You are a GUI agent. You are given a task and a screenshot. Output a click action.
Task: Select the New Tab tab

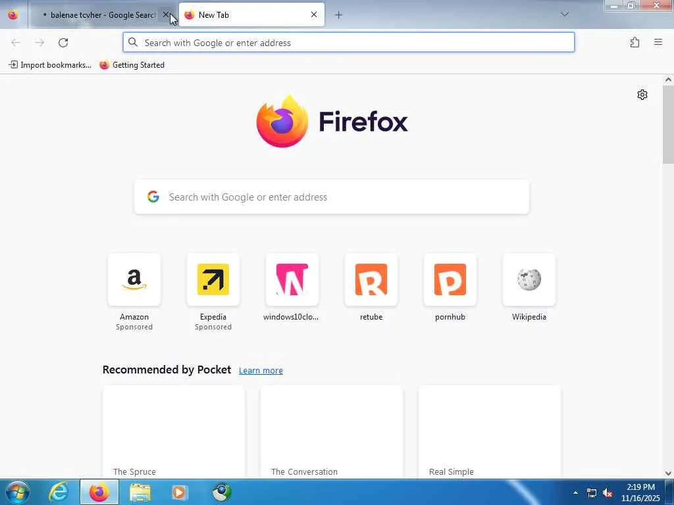click(x=251, y=14)
